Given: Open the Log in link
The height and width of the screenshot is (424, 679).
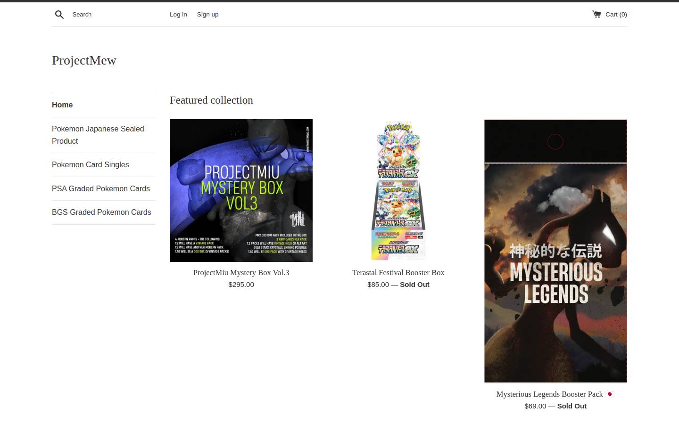Looking at the screenshot, I should click(178, 15).
